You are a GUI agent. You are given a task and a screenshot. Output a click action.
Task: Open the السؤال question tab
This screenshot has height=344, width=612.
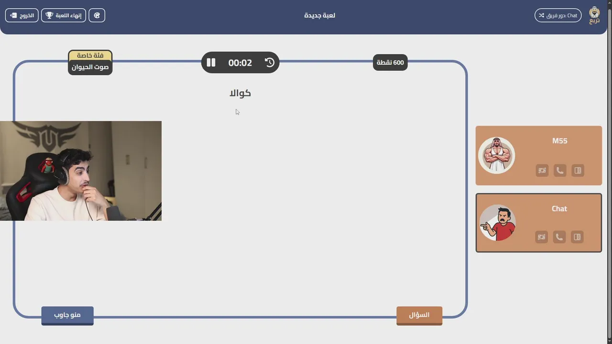pos(419,315)
